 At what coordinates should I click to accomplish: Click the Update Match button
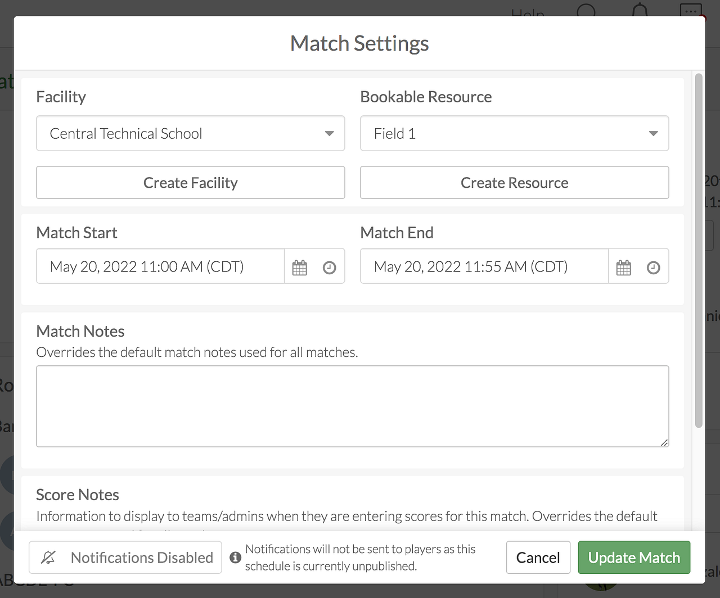(x=634, y=558)
